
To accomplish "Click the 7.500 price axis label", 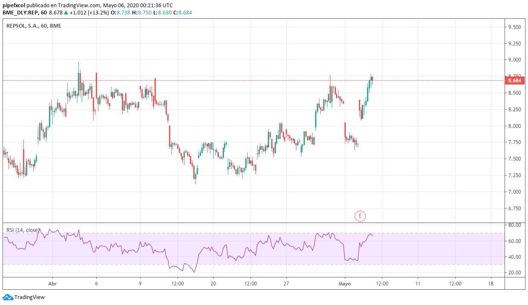I will [x=514, y=159].
